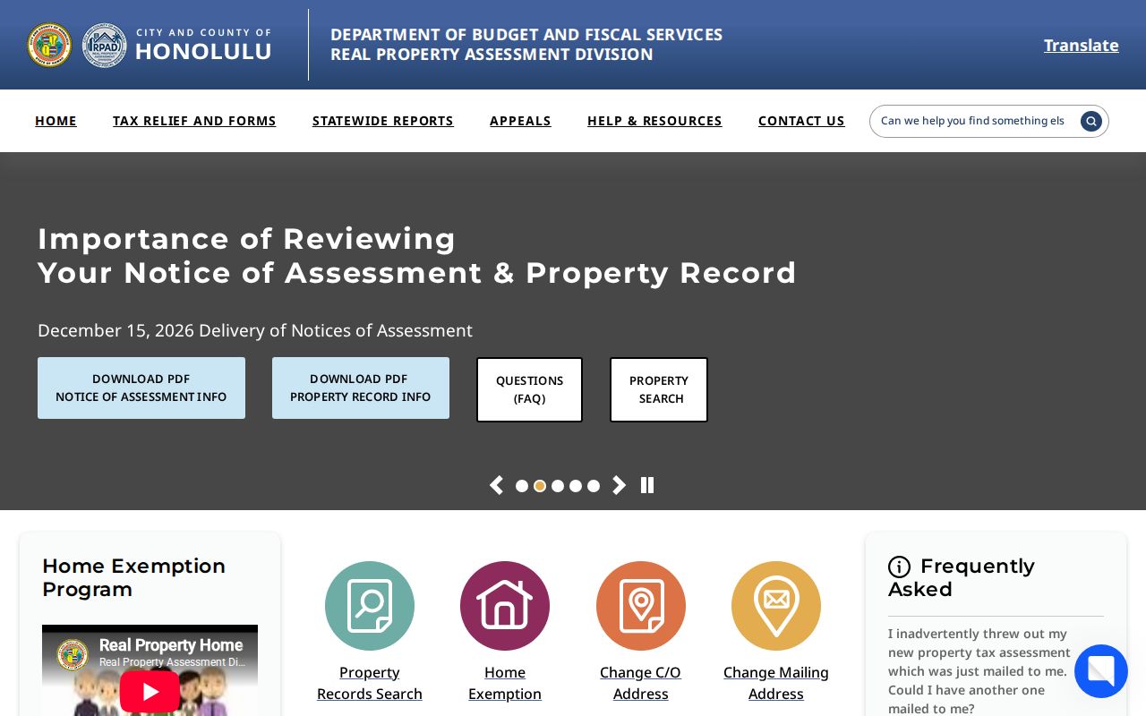Click the Home Exemption Program heading

click(x=134, y=578)
